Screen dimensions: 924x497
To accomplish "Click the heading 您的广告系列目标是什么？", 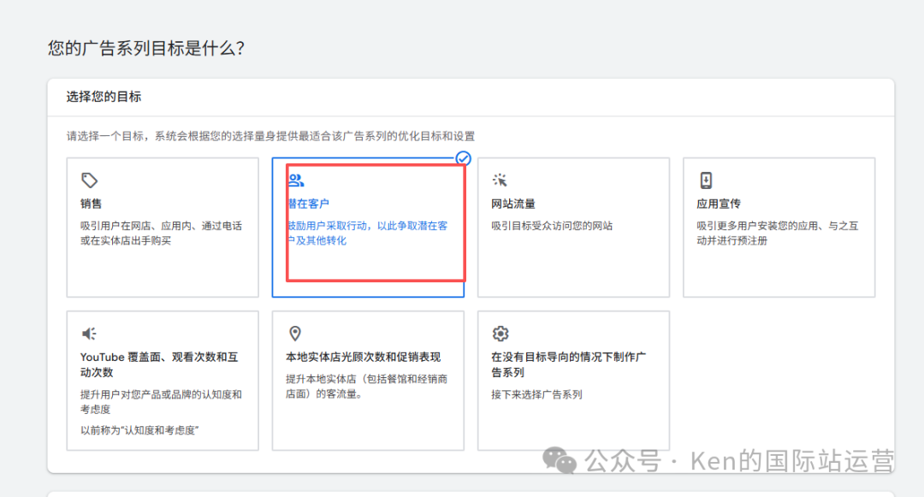I will click(146, 48).
